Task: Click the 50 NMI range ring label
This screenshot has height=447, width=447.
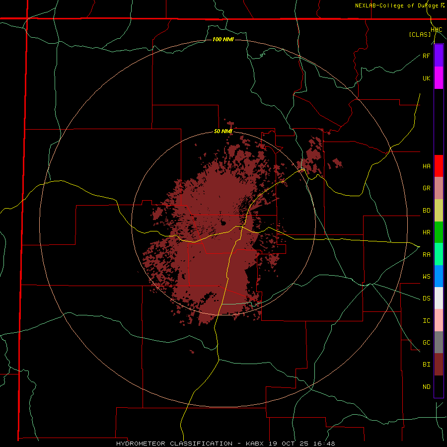Action: (223, 132)
